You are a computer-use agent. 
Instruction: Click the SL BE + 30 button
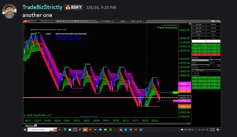click(x=197, y=51)
